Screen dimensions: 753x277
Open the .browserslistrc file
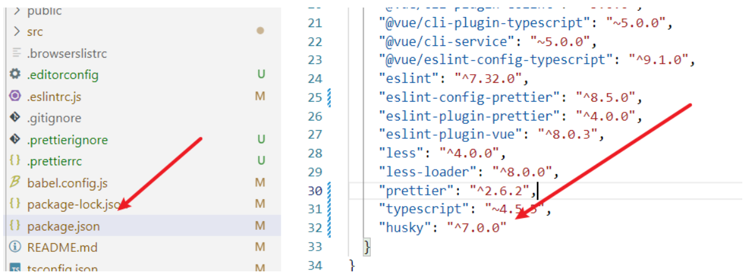67,53
